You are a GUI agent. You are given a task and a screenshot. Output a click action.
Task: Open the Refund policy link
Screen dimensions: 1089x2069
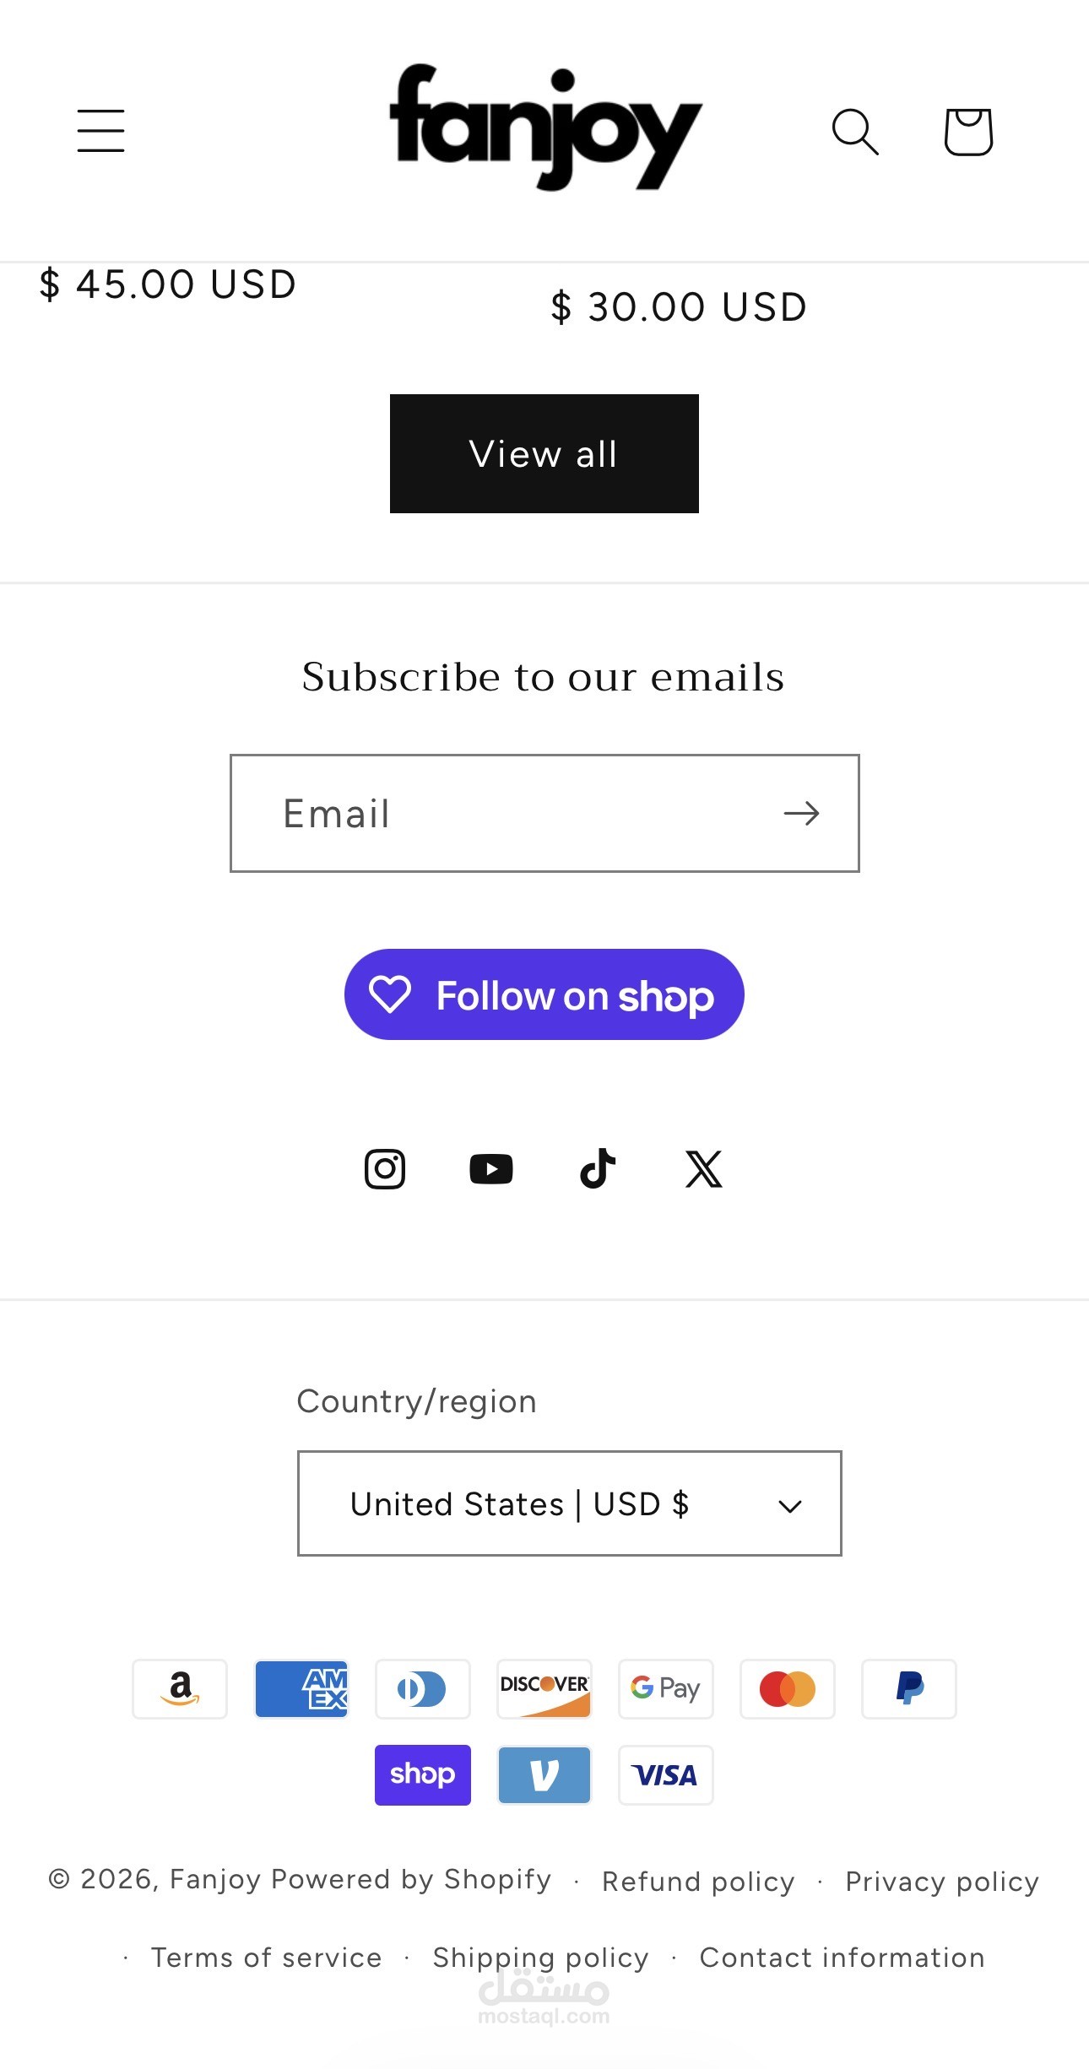click(x=698, y=1882)
